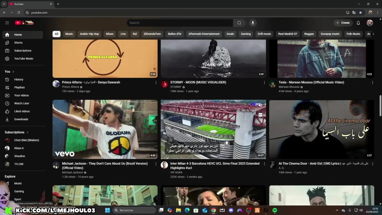Select the All filter chip
This screenshot has width=382, height=215.
[x=56, y=34]
